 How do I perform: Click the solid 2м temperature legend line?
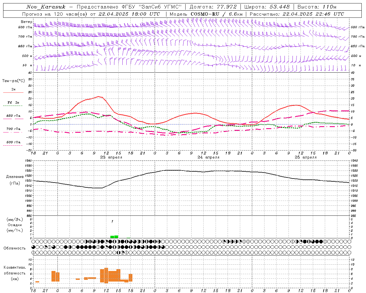13,93
